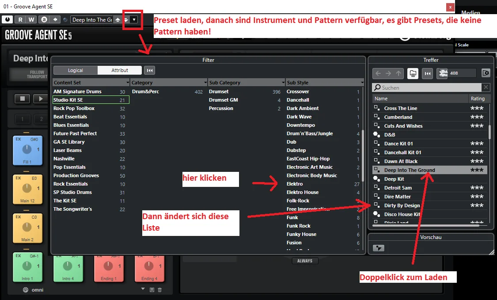Enable Read automation (R) button
This screenshot has width=497, height=300.
click(x=20, y=20)
